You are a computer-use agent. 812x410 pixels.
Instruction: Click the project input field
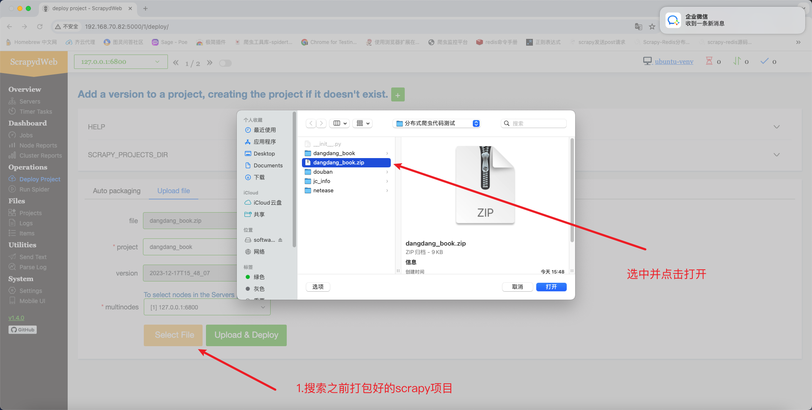(x=190, y=247)
